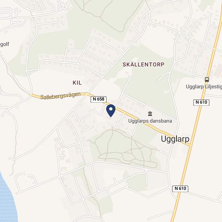Viewport: 222px width, 222px height.
Task: Click the KIL area label
Action: coord(77,83)
